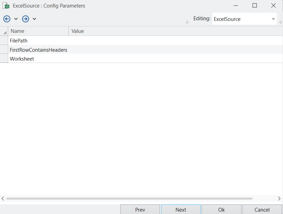Select the Worksheet row header
This screenshot has width=283, height=214.
pos(4,59)
